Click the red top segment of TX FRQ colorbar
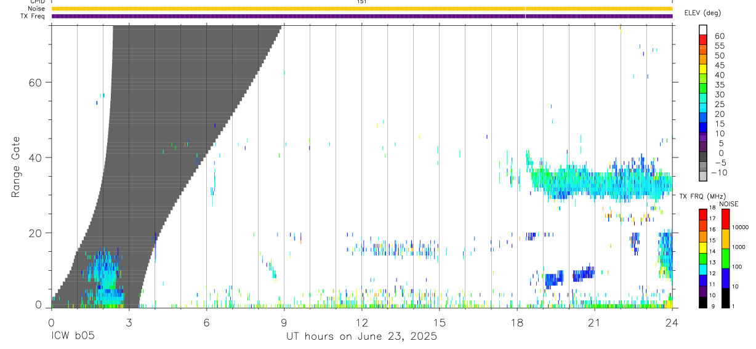This screenshot has height=349, width=756. click(x=703, y=214)
